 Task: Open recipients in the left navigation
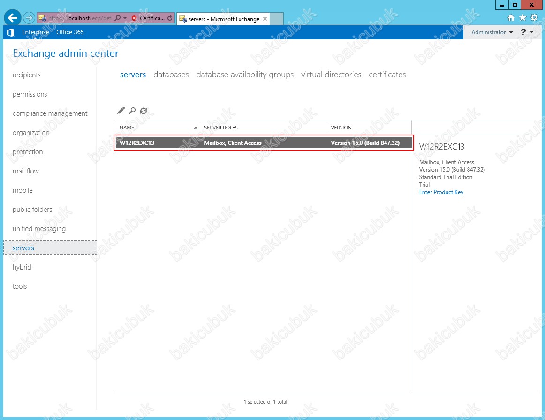tap(27, 75)
